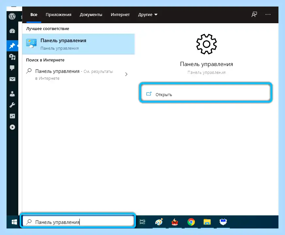Image resolution: width=285 pixels, height=235 pixels.
Task: Click the magnifier icon in the search box
Action: coord(29,222)
